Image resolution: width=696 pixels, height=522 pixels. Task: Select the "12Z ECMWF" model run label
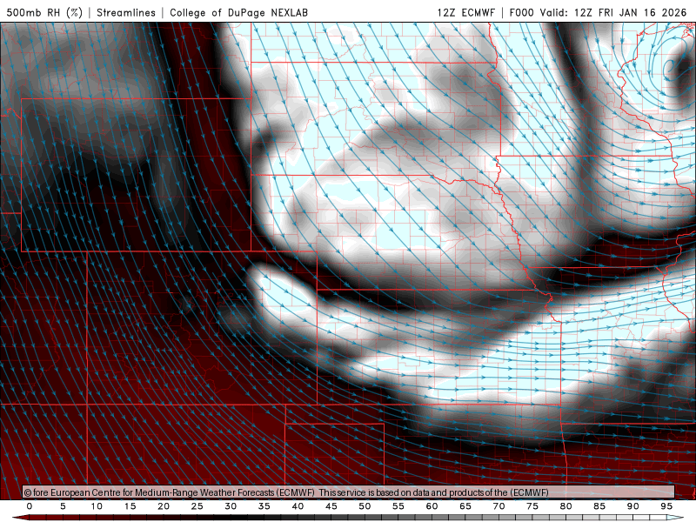[x=465, y=12]
